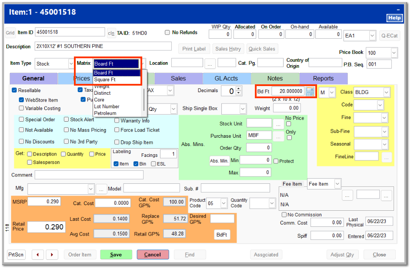
Task: Expand the Item Type Stock dropdown
Action: [71, 63]
